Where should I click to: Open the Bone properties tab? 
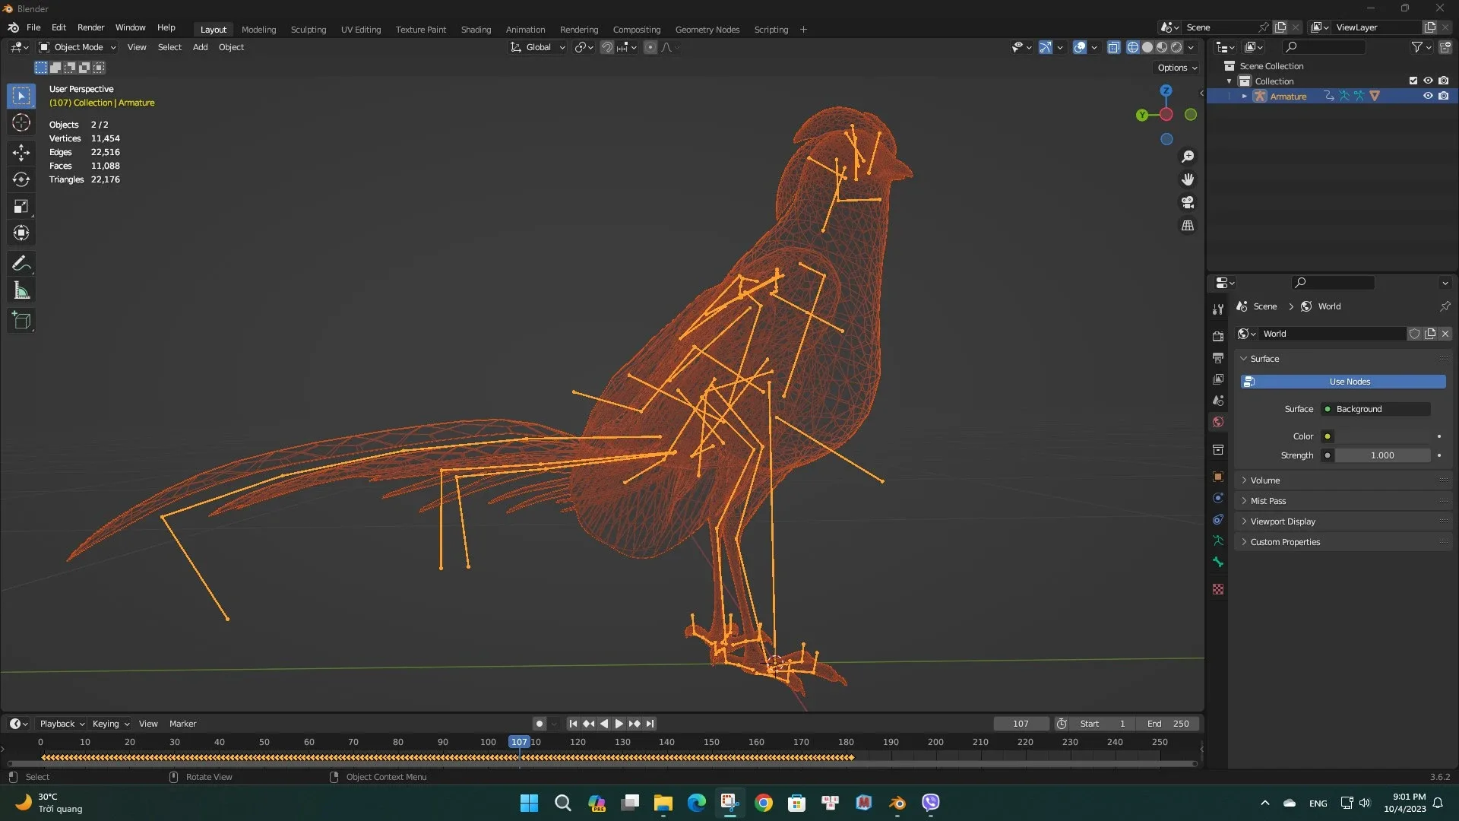click(1218, 562)
